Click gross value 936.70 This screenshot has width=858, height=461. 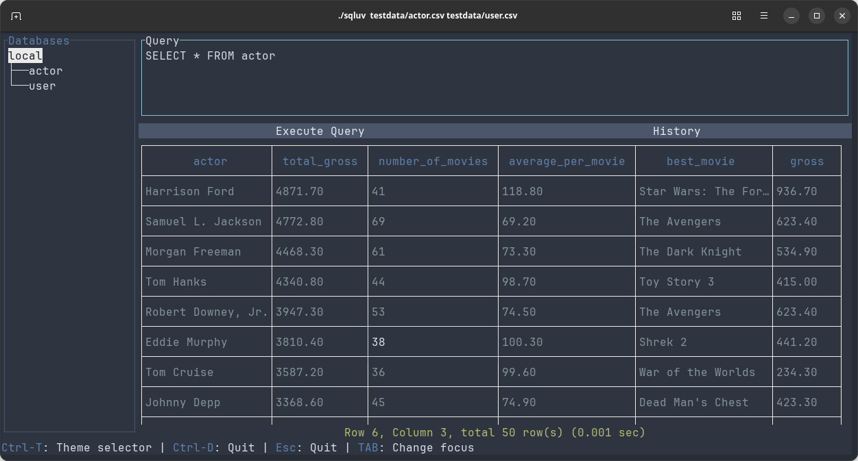797,192
